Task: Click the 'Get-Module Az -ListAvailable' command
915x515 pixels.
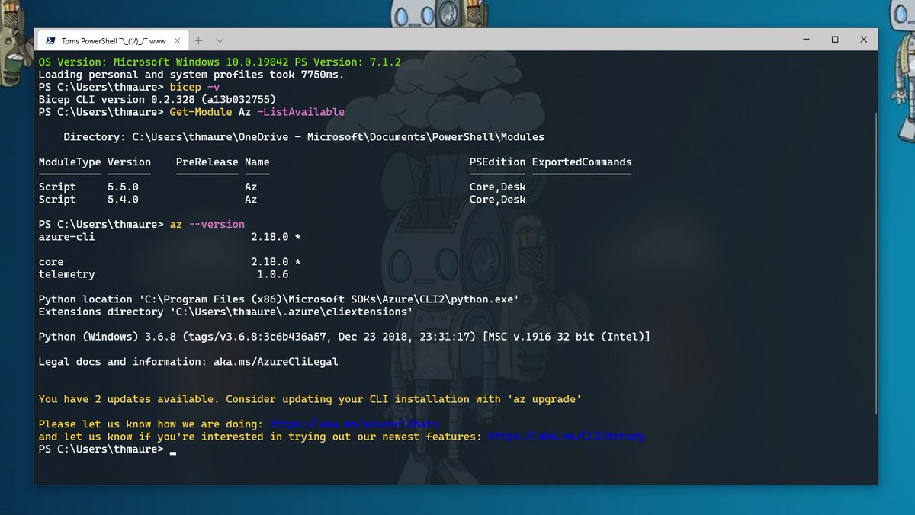Action: tap(257, 112)
